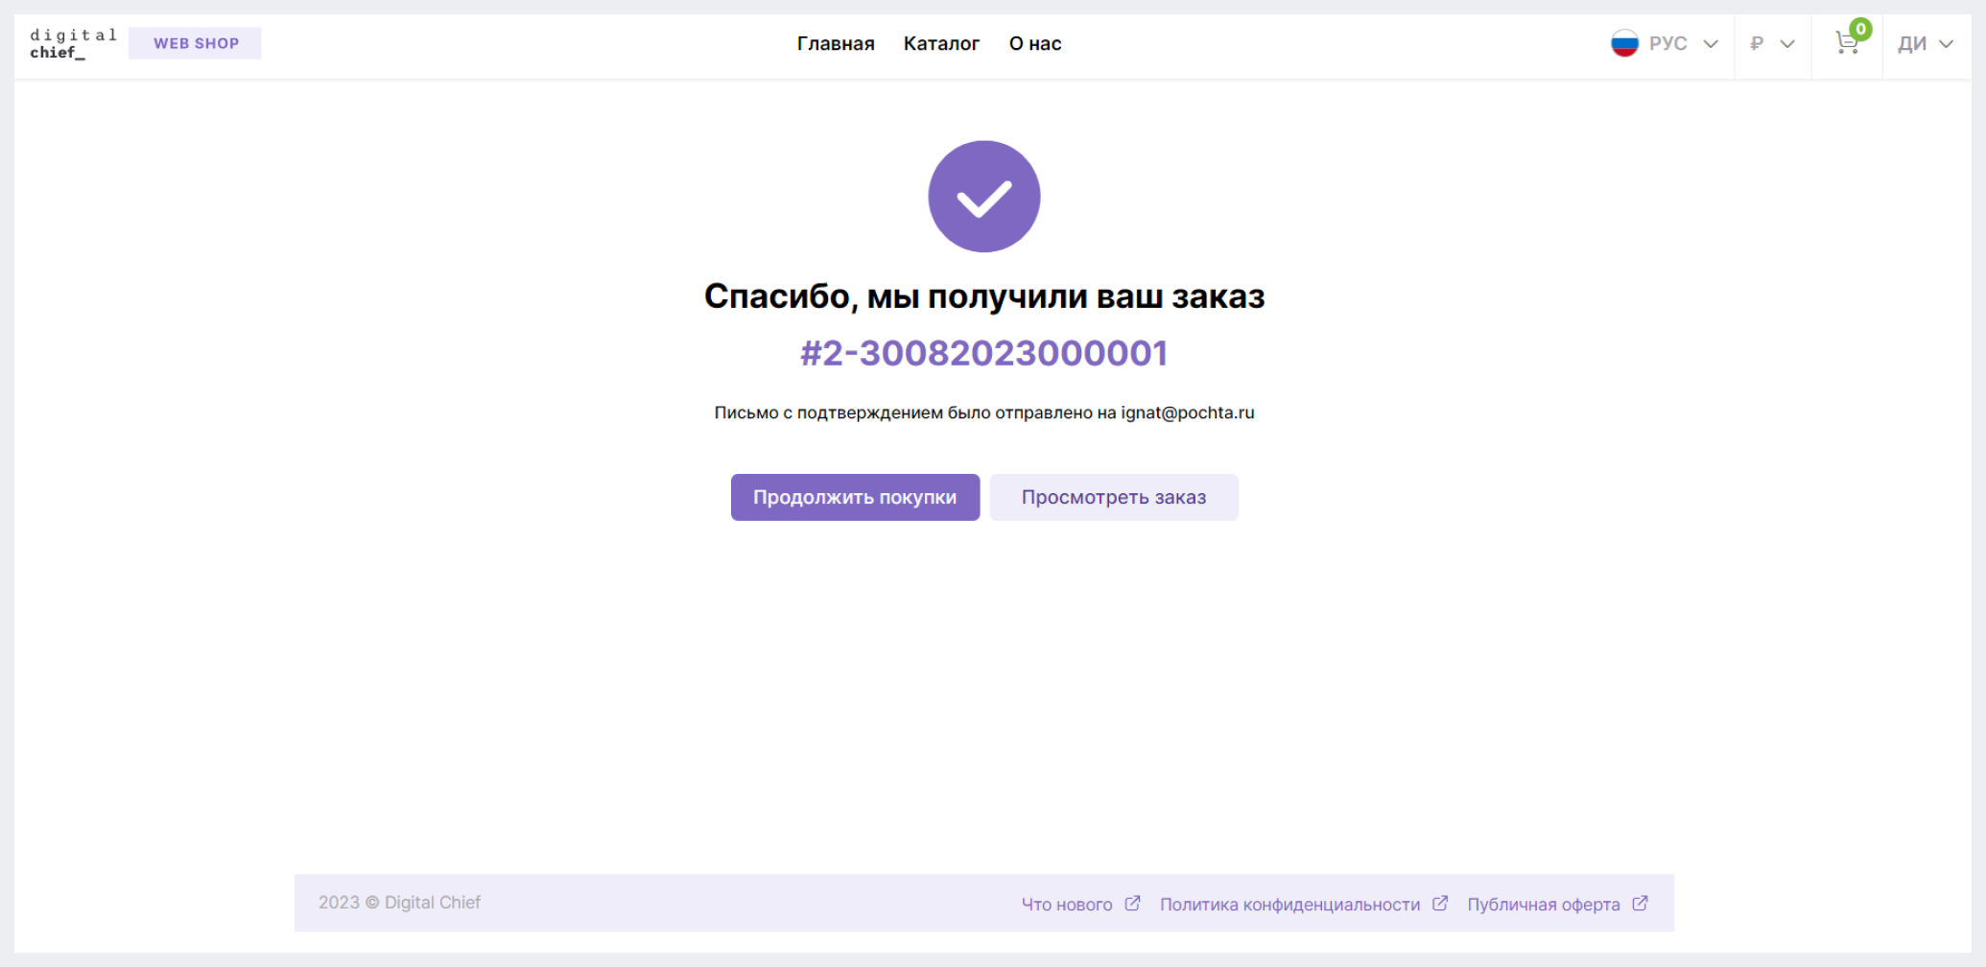
Task: Click the digital chief logo
Action: click(x=73, y=43)
